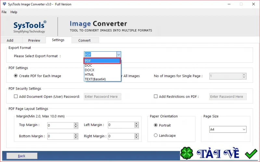The width and height of the screenshot is (260, 162).
Task: Increase the Bottom Margin value
Action: point(76,135)
